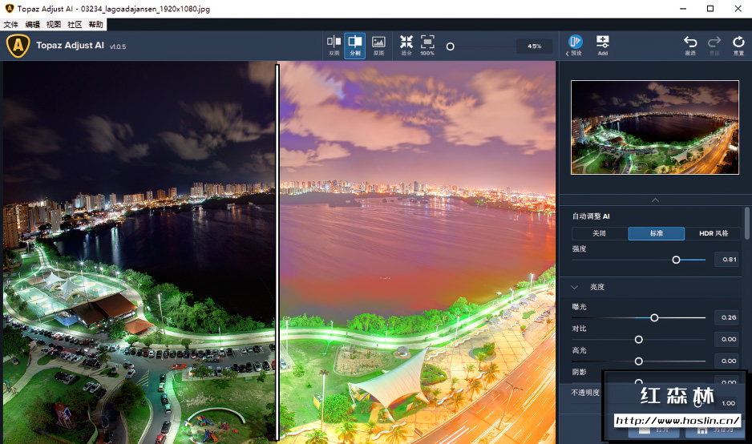Click the navigator thumbnail preview
The height and width of the screenshot is (444, 752).
655,127
